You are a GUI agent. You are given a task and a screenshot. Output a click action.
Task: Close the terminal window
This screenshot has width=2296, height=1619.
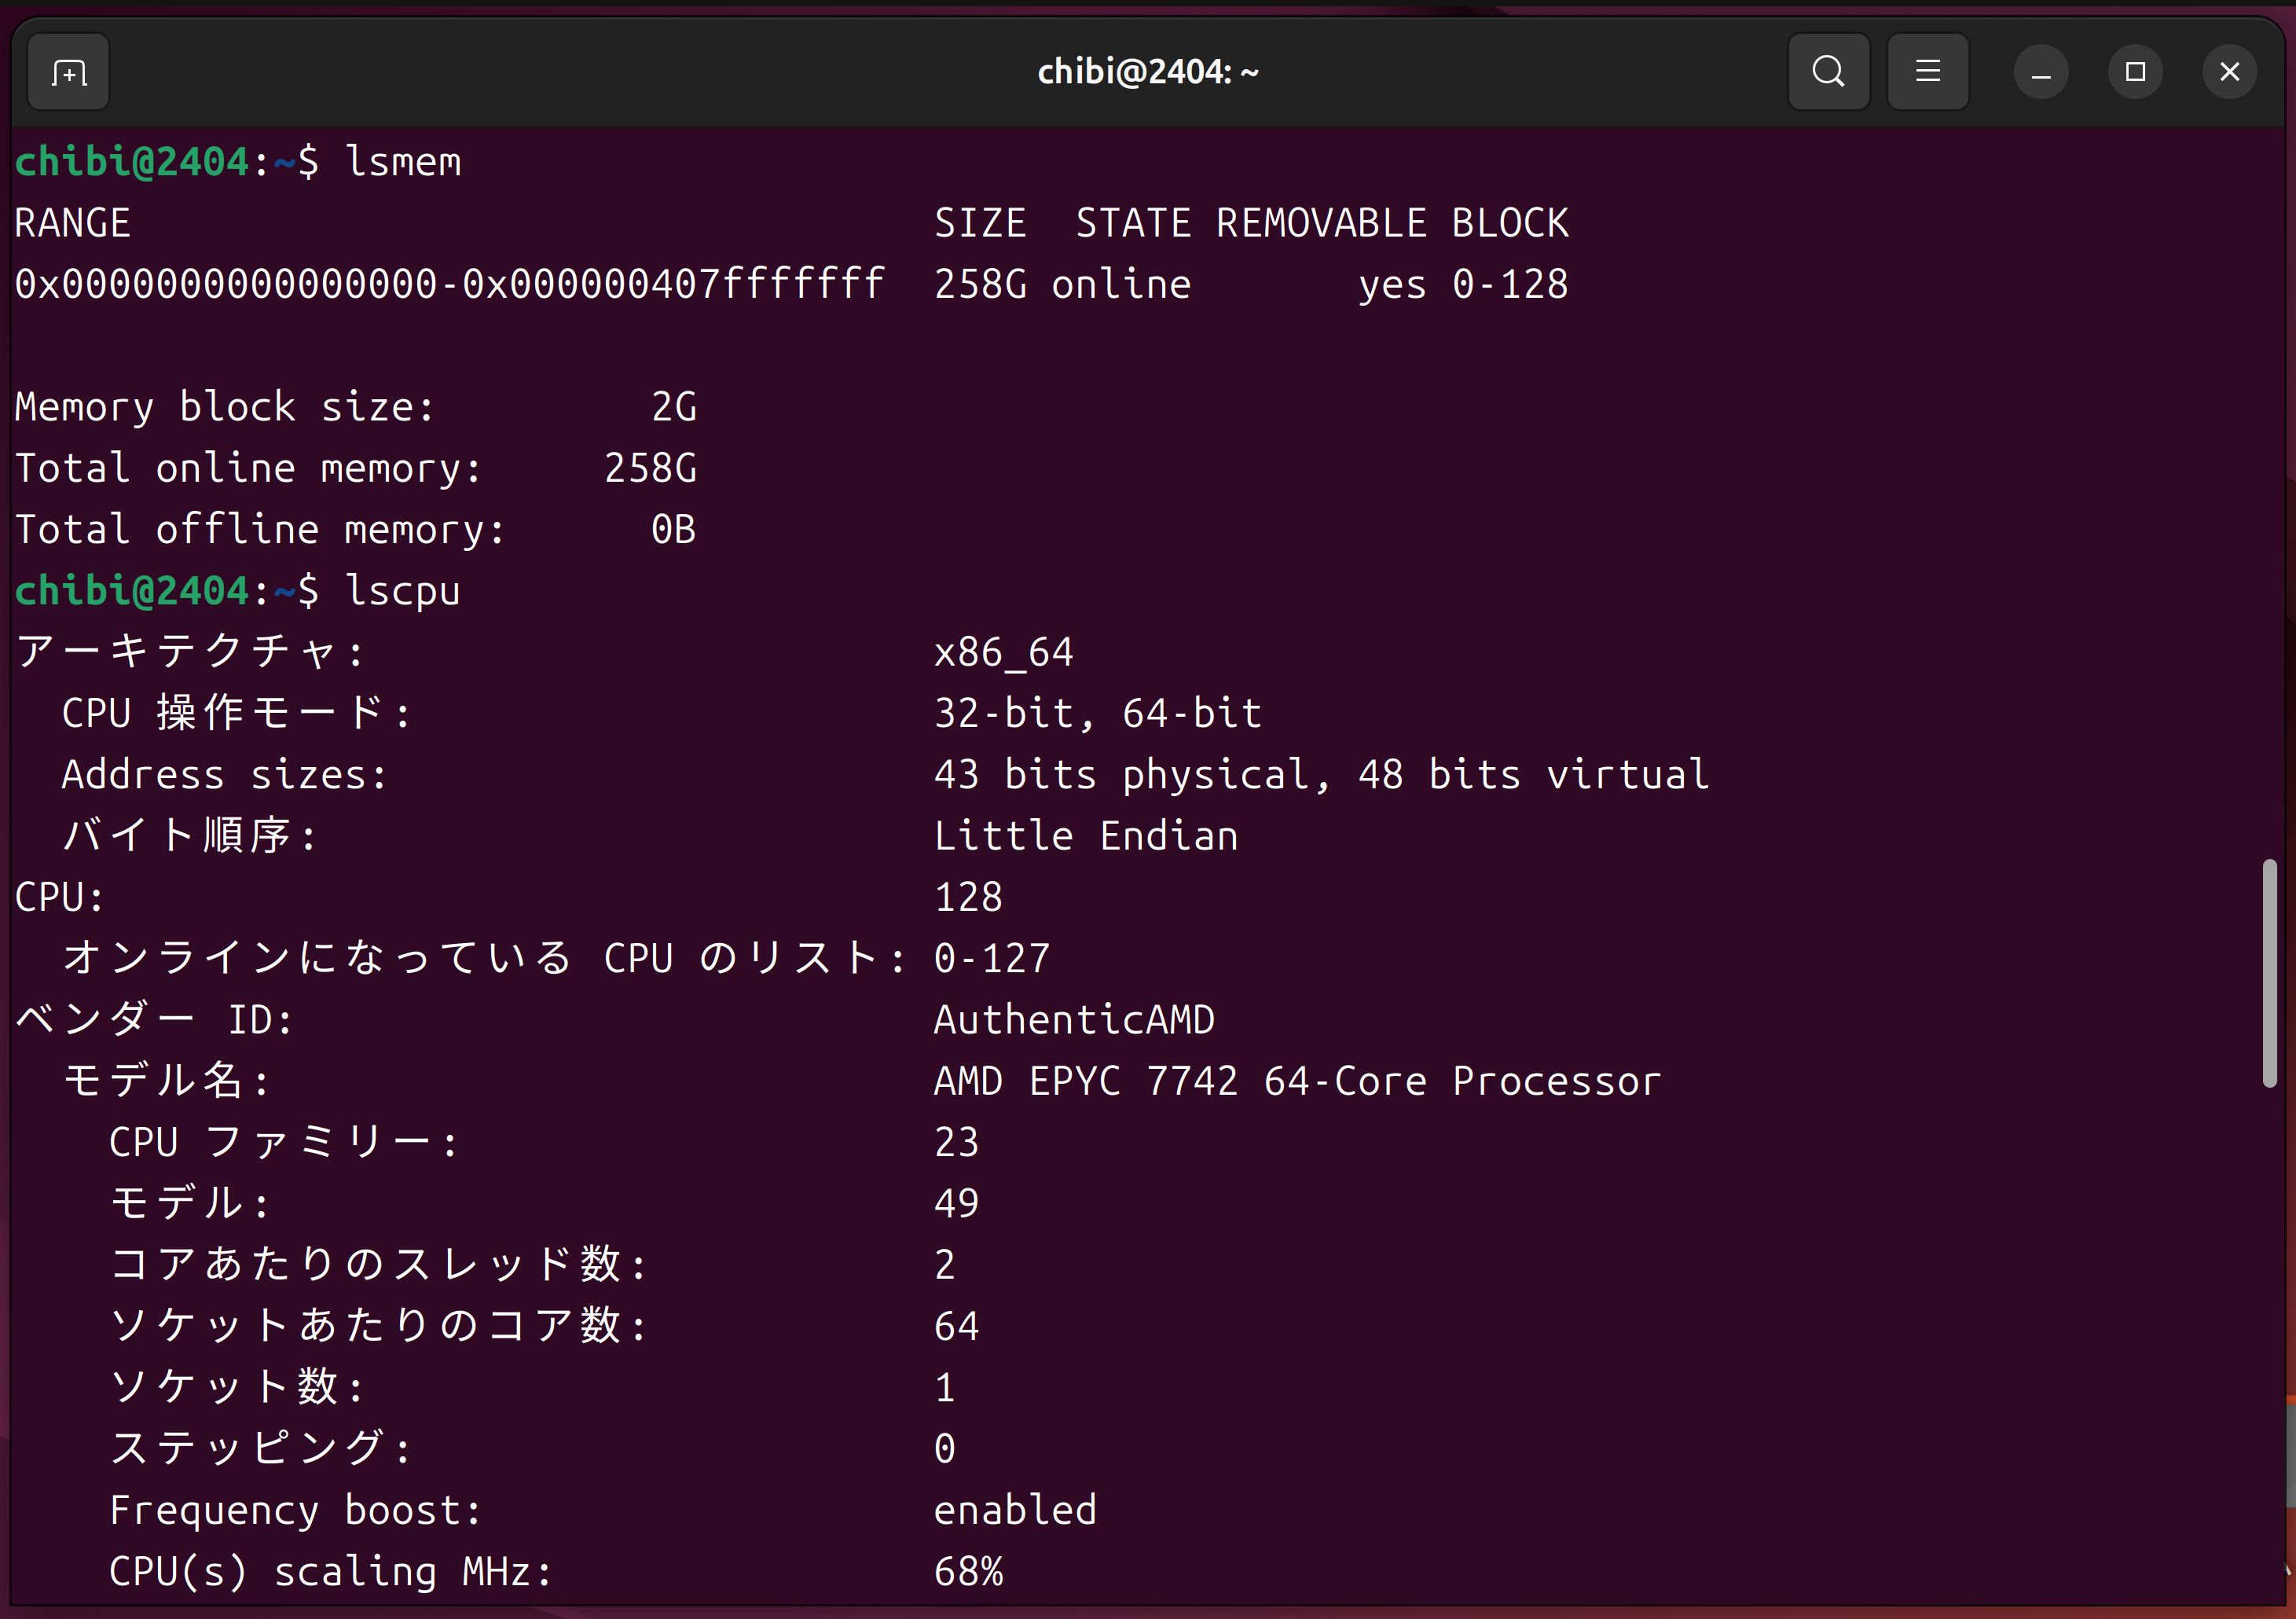tap(2229, 72)
